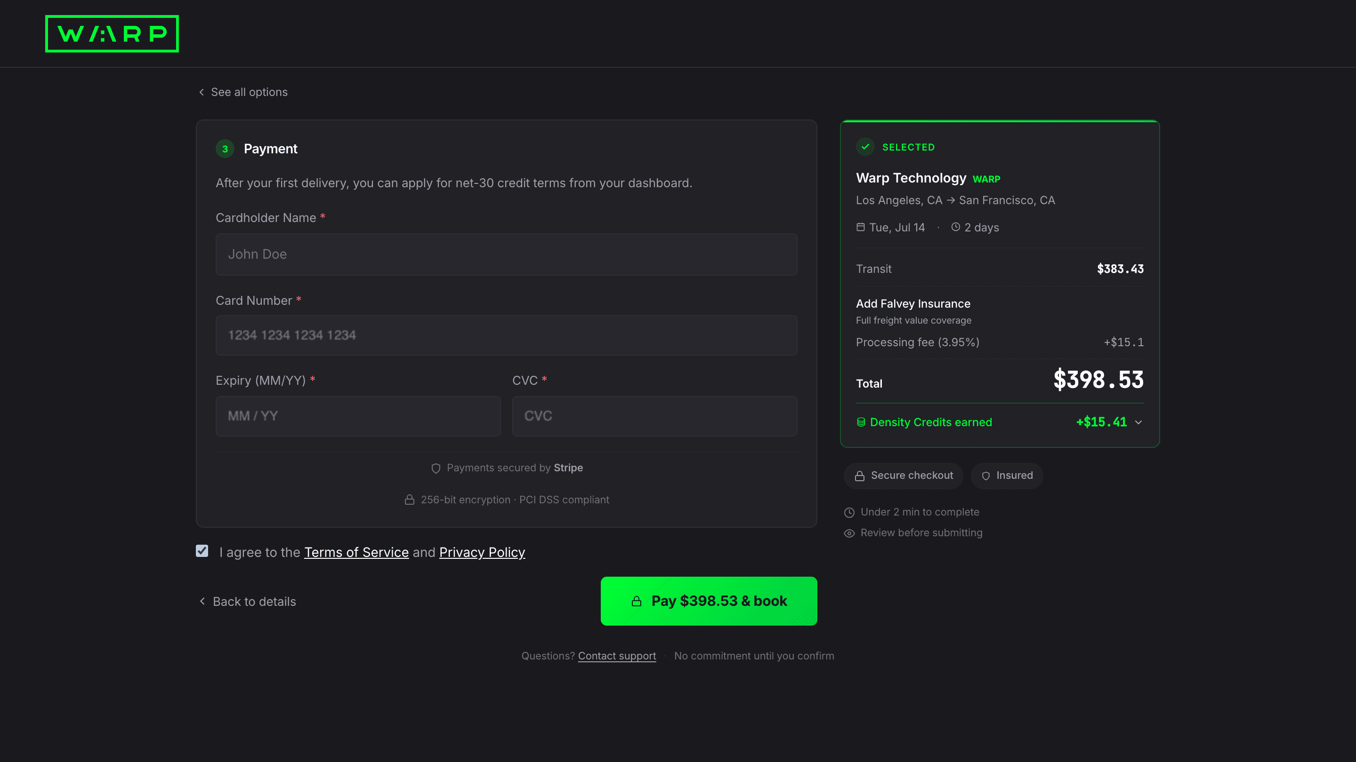1356x762 pixels.
Task: Click the lock icon in Secure checkout
Action: [x=860, y=476]
